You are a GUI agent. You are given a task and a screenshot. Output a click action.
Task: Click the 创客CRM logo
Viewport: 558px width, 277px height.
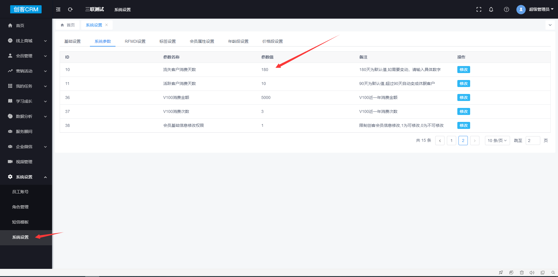click(x=26, y=9)
